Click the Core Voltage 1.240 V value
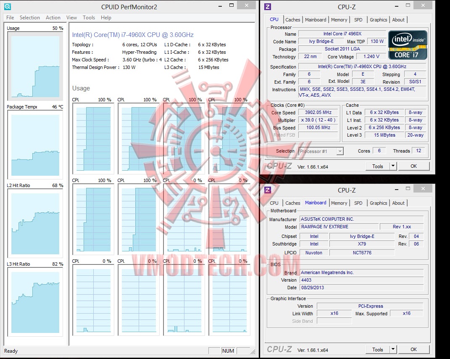 pos(371,57)
